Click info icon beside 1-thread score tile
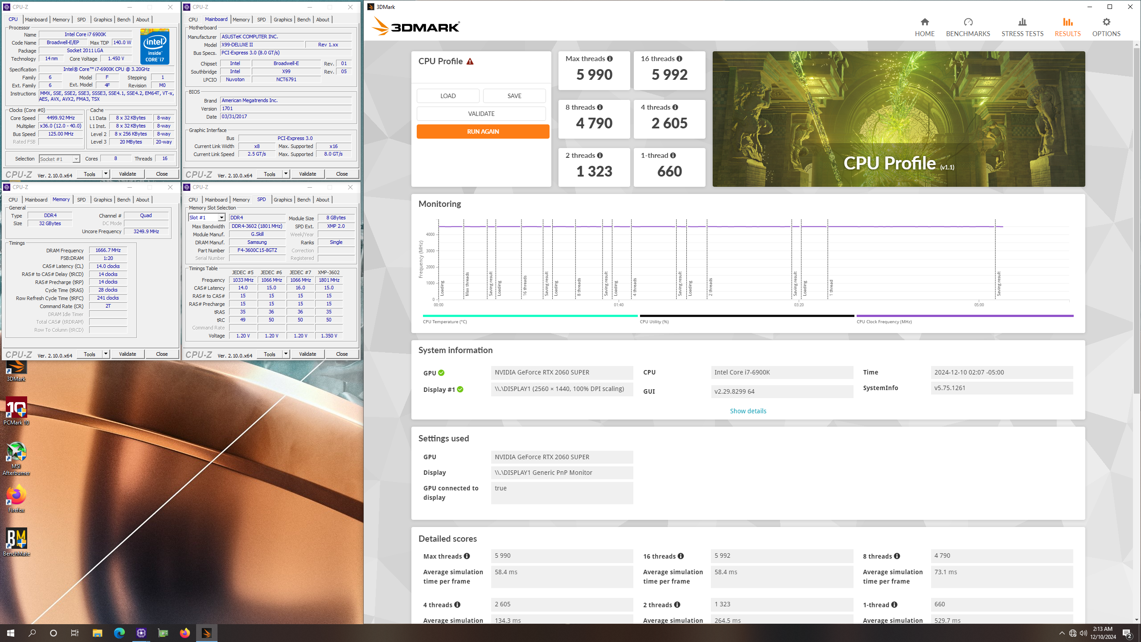 point(673,156)
